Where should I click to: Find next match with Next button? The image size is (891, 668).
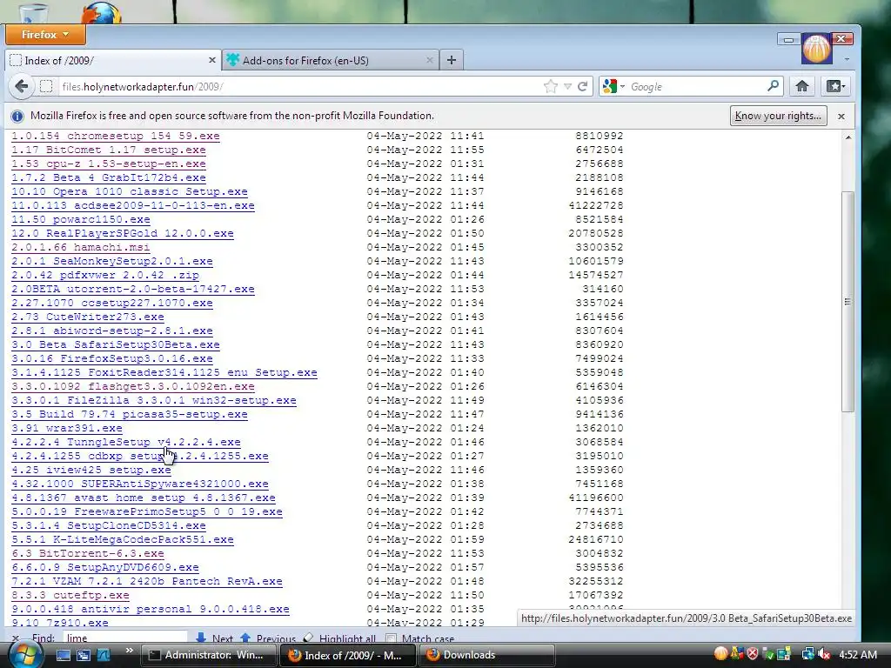[x=214, y=638]
